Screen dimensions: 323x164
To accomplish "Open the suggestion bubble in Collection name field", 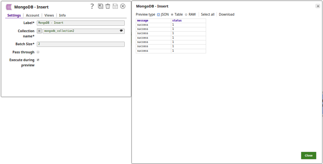I will [x=121, y=31].
